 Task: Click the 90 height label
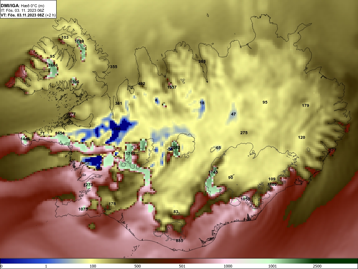coord(231,178)
